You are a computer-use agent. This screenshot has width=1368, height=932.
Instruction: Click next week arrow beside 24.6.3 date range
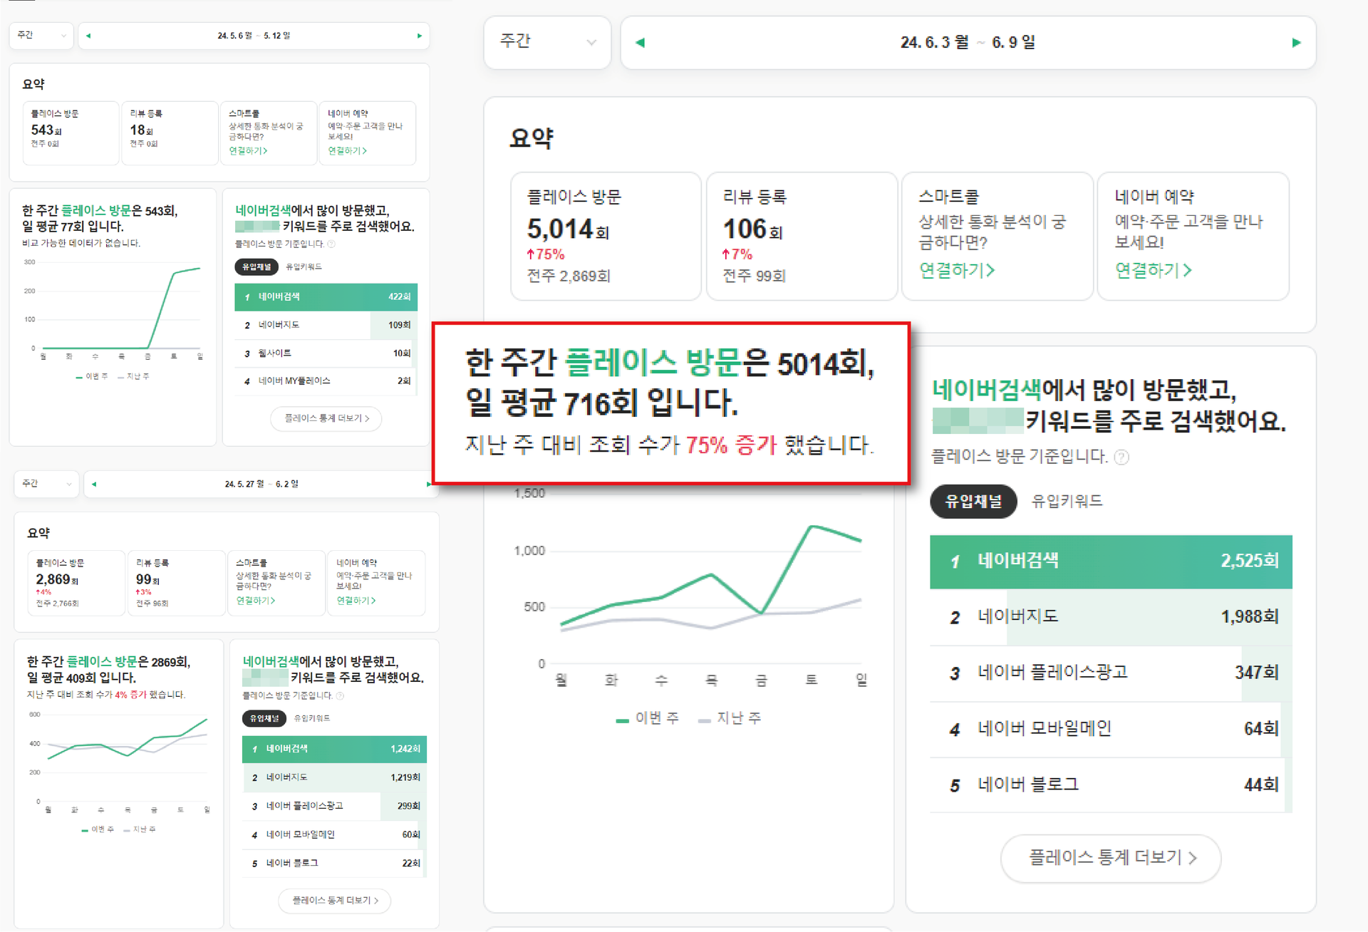1296,43
